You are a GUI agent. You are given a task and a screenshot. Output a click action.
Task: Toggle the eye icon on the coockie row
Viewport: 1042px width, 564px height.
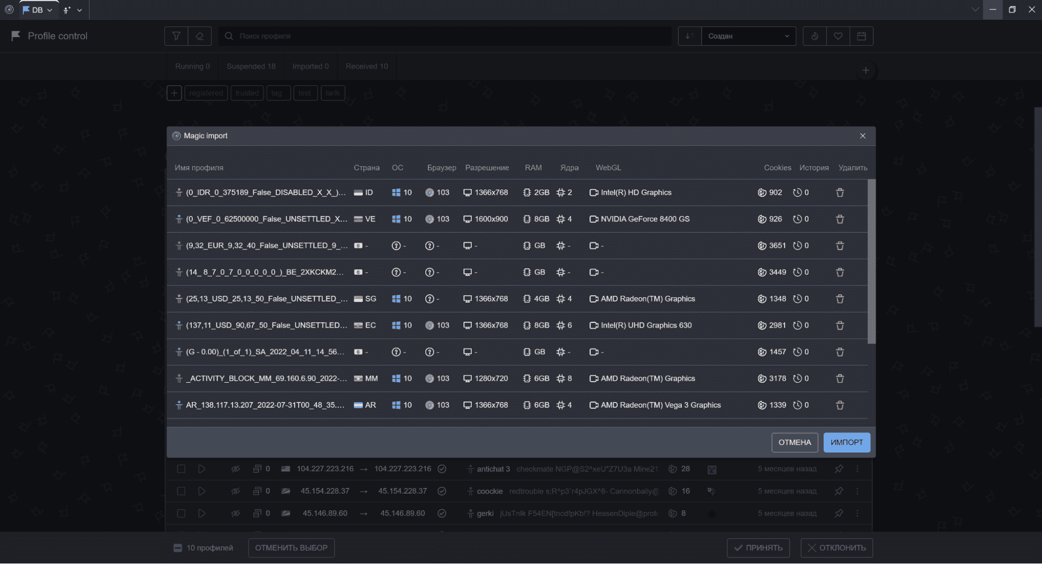[x=236, y=491]
